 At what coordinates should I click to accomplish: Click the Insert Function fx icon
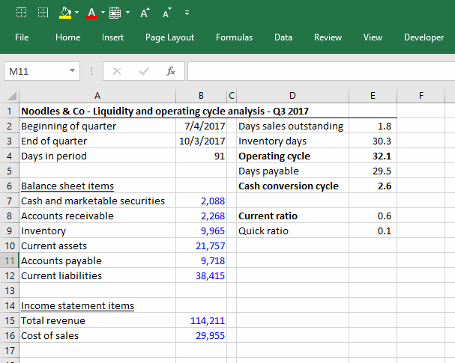tap(171, 71)
